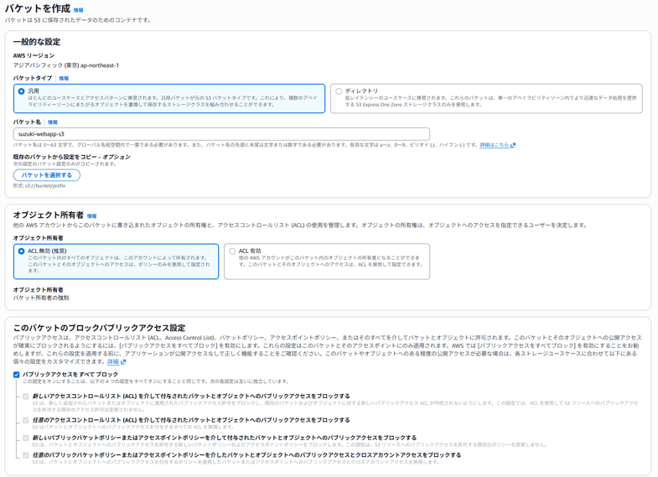The height and width of the screenshot is (477, 658).
Task: Choose the ACL 有効 radio option
Action: click(232, 251)
